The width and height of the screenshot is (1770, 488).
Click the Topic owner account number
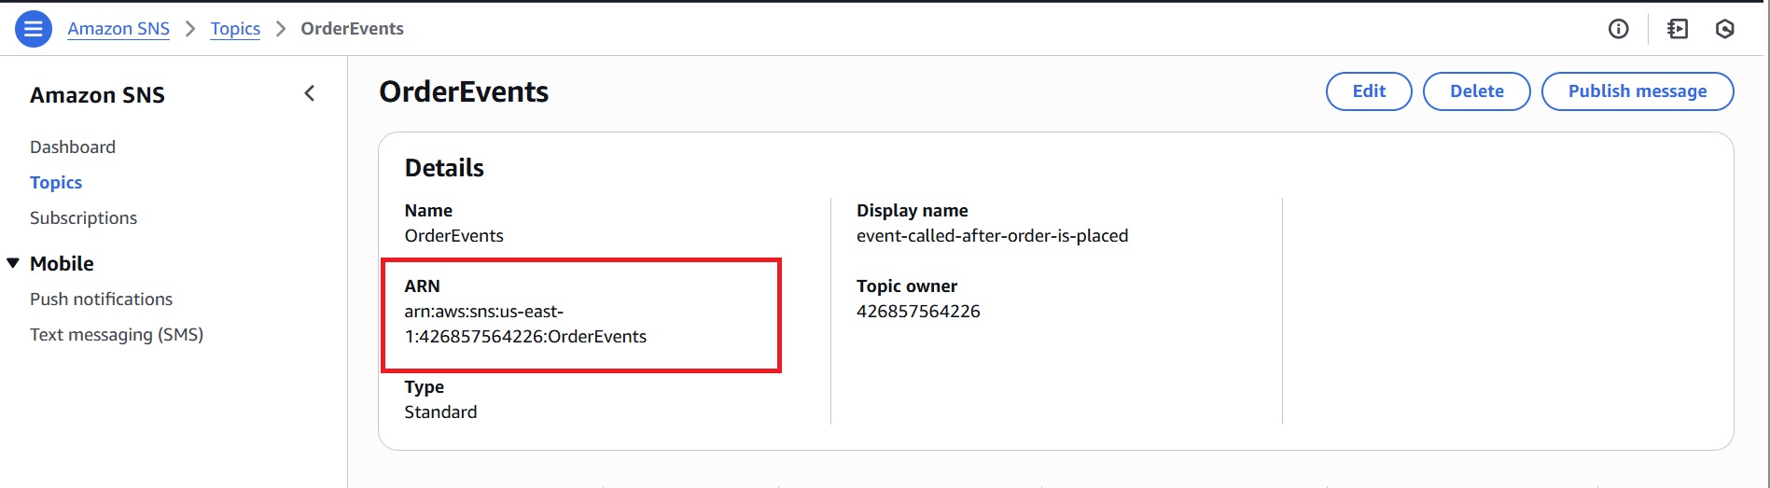pos(918,312)
